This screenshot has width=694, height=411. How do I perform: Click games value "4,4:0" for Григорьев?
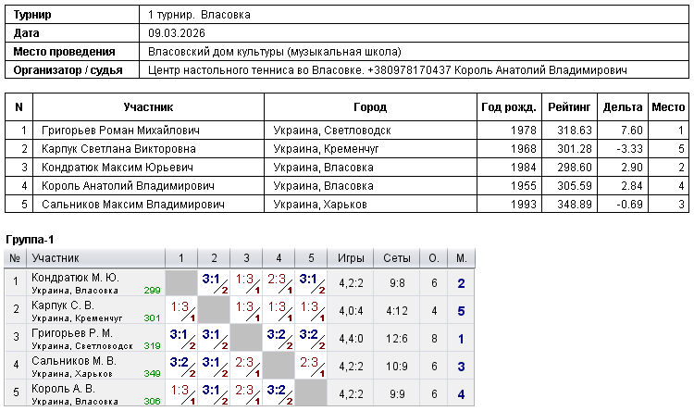tap(351, 339)
